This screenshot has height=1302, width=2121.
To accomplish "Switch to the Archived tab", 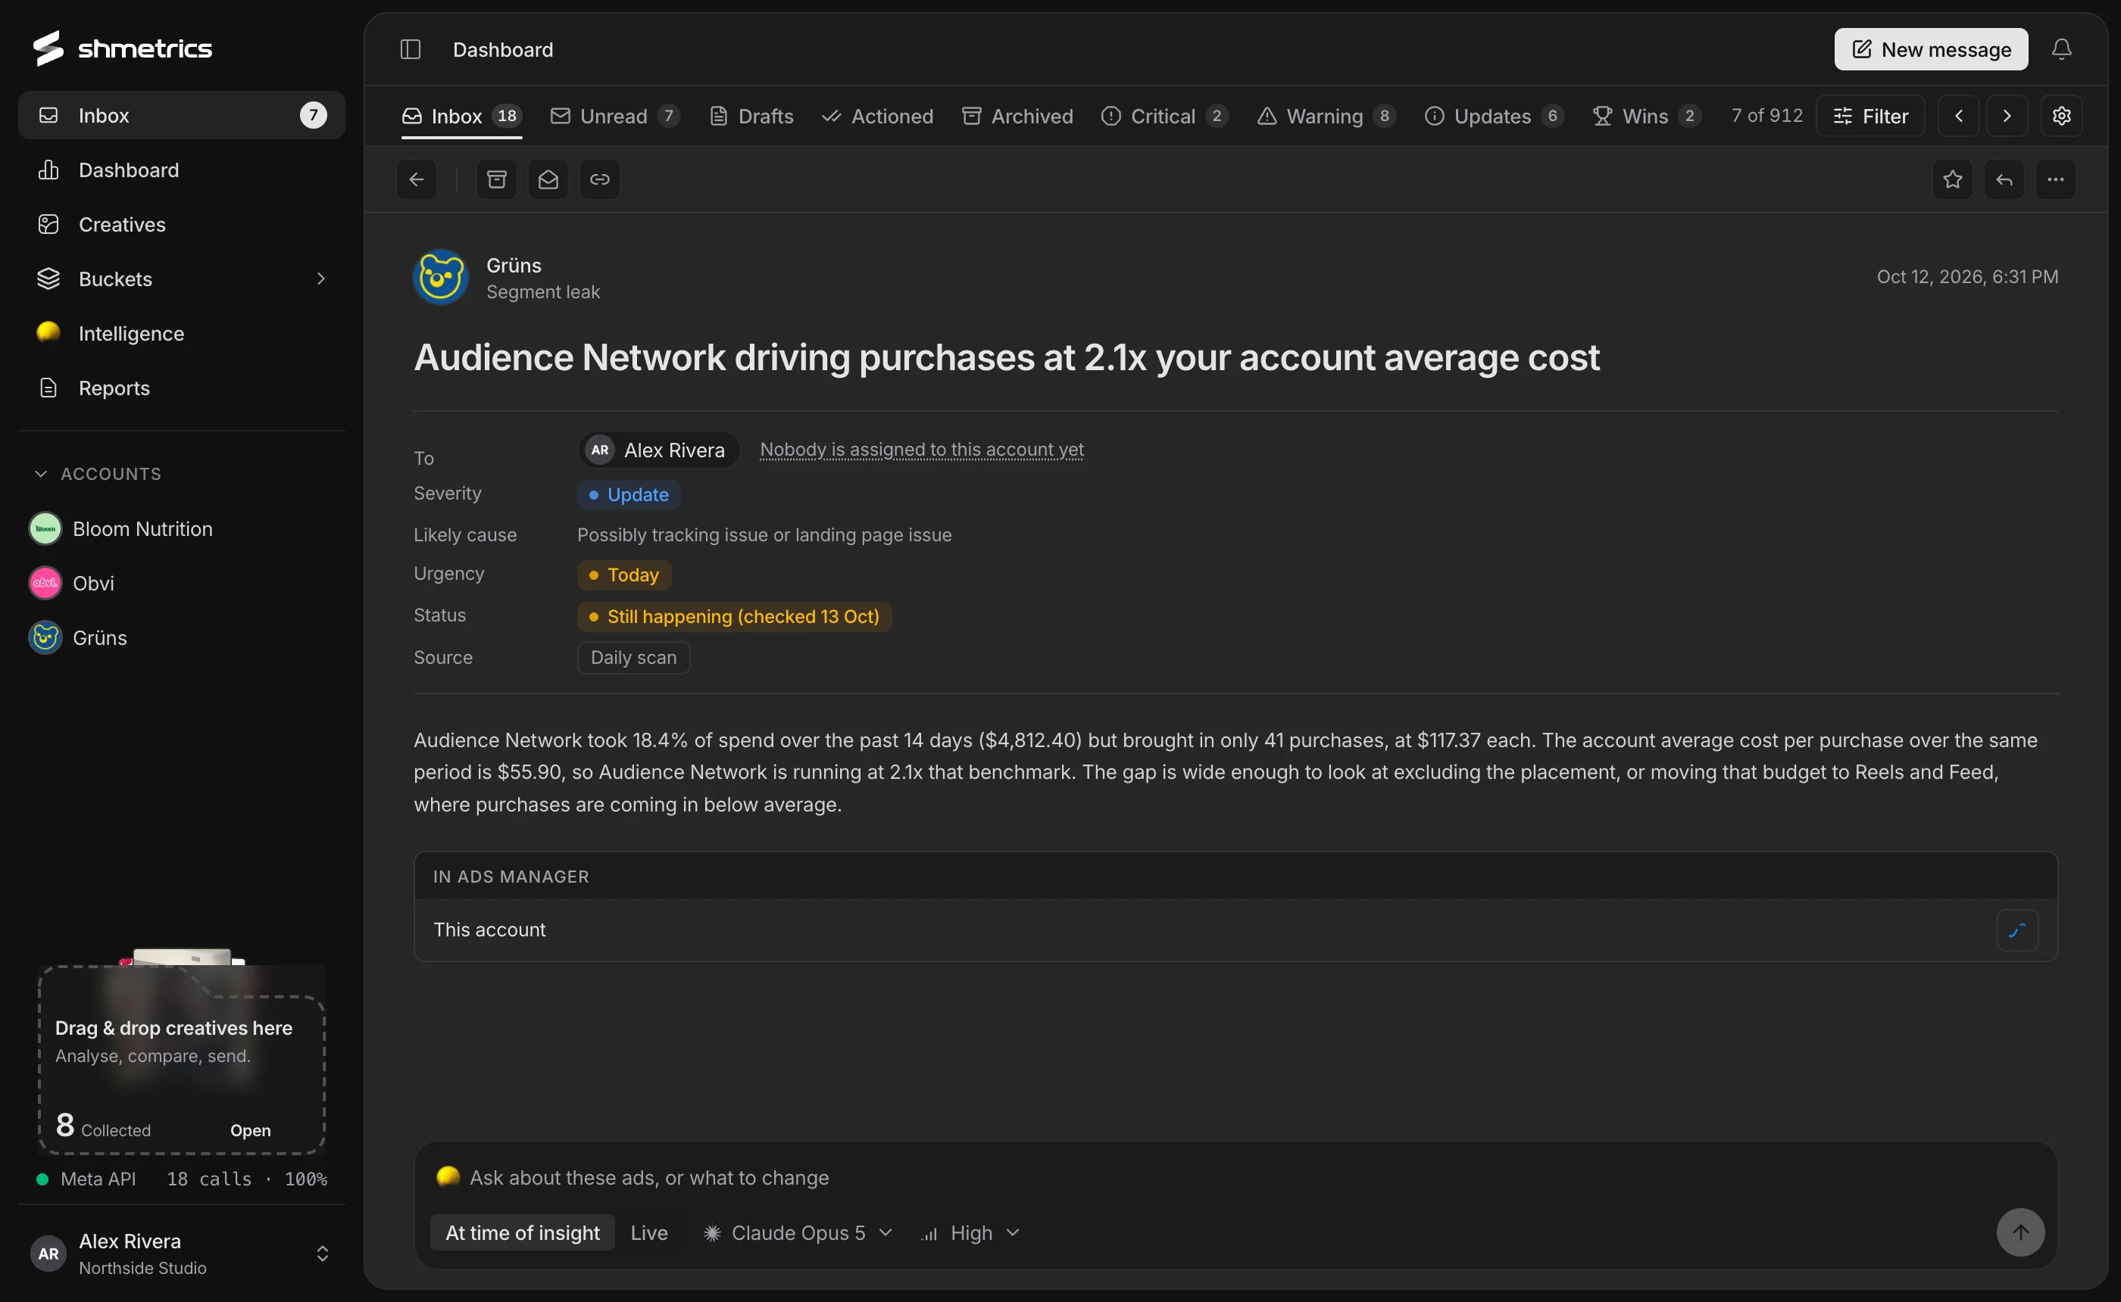I will (1017, 115).
